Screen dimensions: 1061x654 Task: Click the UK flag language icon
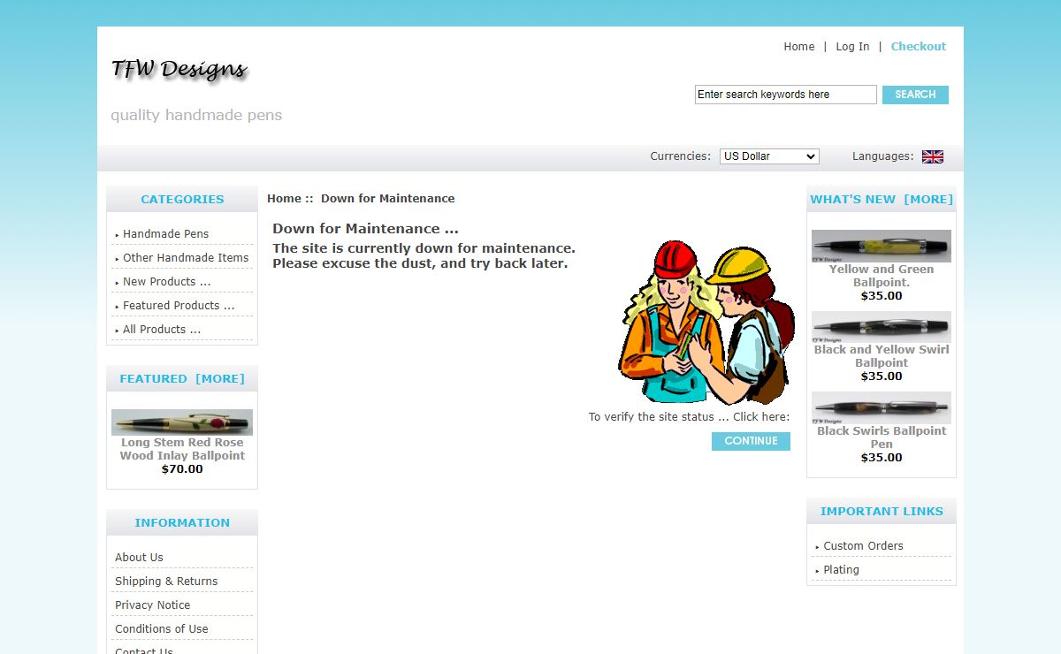933,156
